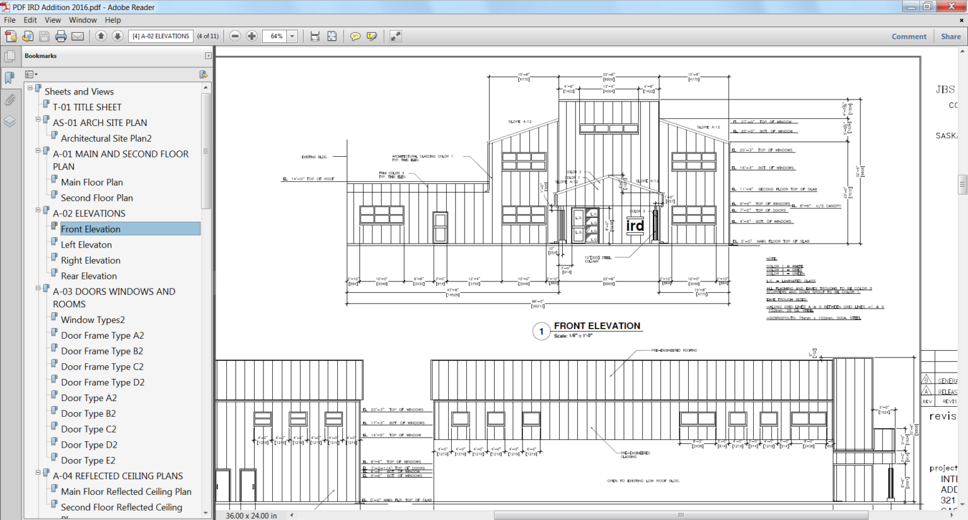968x520 pixels.
Task: Zoom in on the drawing
Action: point(251,36)
